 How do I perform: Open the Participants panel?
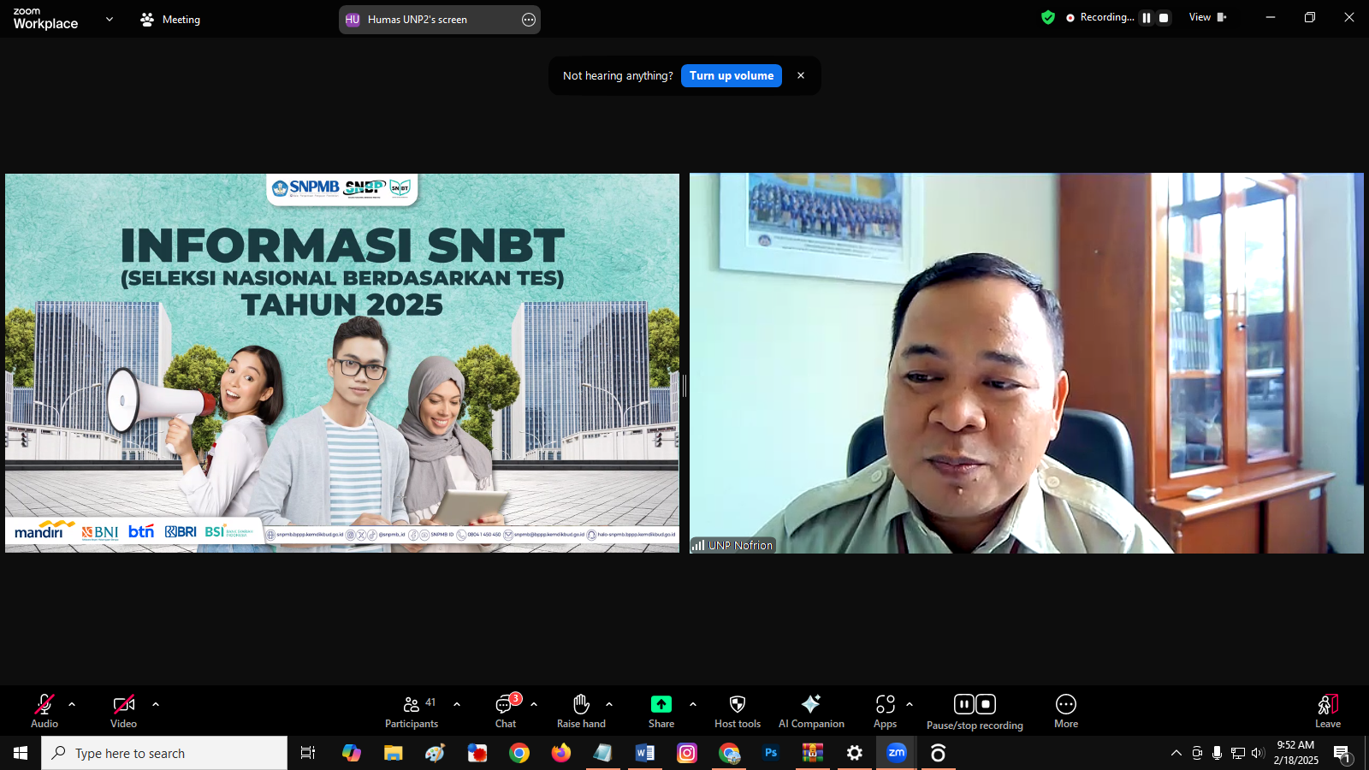[x=412, y=711]
